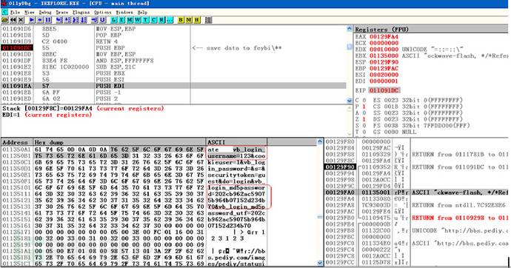Click the CPU window C icon in menu bar
The width and height of the screenshot is (511, 268).
click(4, 12)
